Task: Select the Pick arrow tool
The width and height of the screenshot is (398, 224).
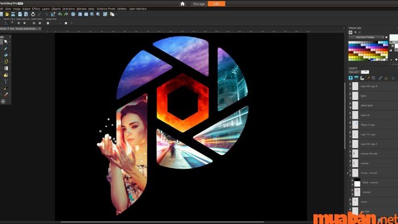Action: pos(6,42)
